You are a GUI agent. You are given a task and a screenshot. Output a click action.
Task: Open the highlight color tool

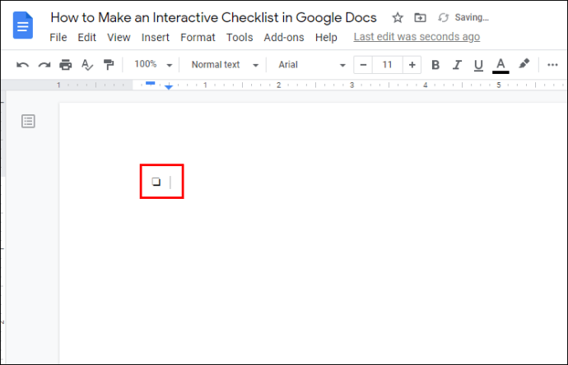(x=524, y=64)
